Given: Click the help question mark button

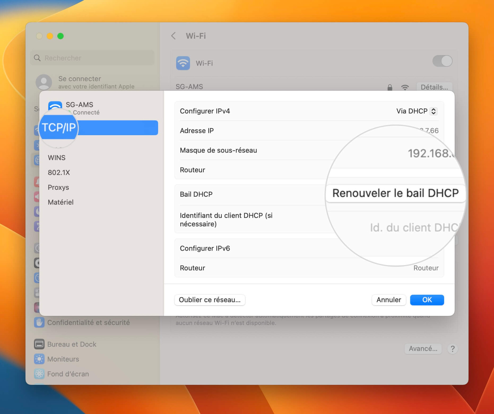Looking at the screenshot, I should coord(453,349).
